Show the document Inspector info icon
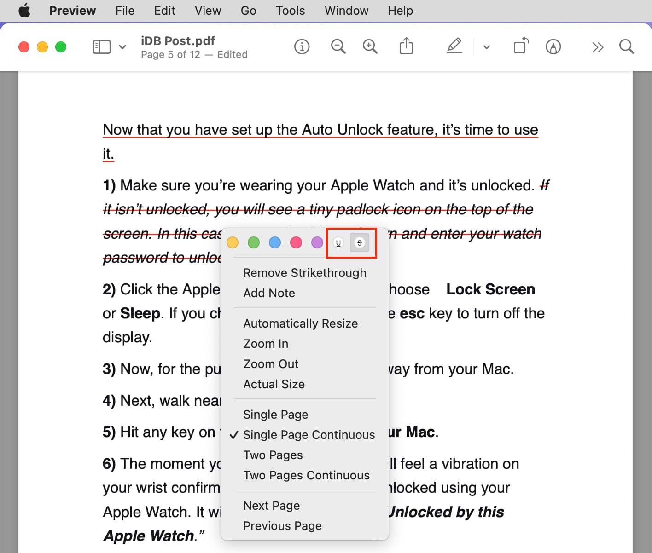This screenshot has height=553, width=652. tap(302, 46)
